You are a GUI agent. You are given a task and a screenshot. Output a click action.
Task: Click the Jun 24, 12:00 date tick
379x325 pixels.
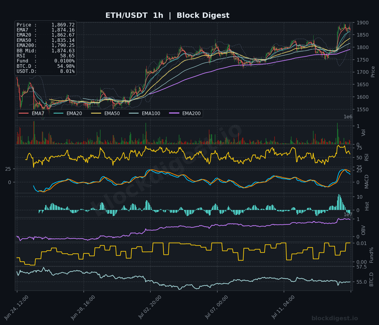click(x=17, y=307)
